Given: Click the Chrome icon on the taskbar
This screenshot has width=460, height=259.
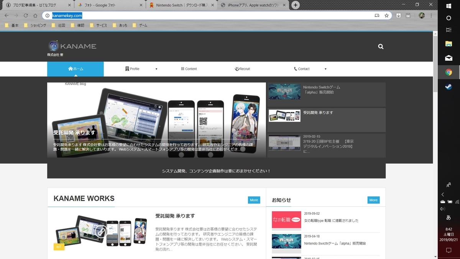Looking at the screenshot, I should click(x=449, y=72).
